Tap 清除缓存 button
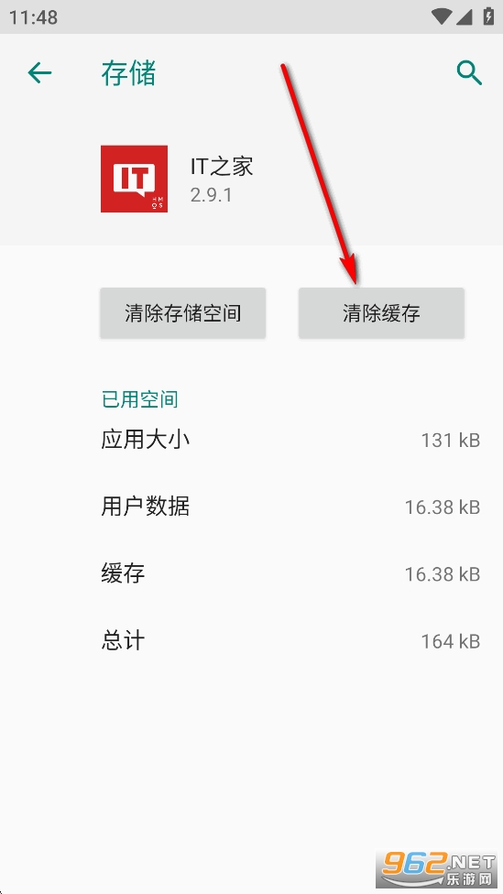Viewport: 503px width, 894px height. 381,313
